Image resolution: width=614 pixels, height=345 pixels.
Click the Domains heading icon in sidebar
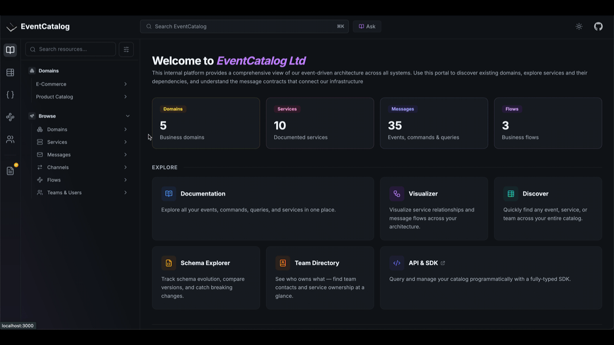point(32,70)
